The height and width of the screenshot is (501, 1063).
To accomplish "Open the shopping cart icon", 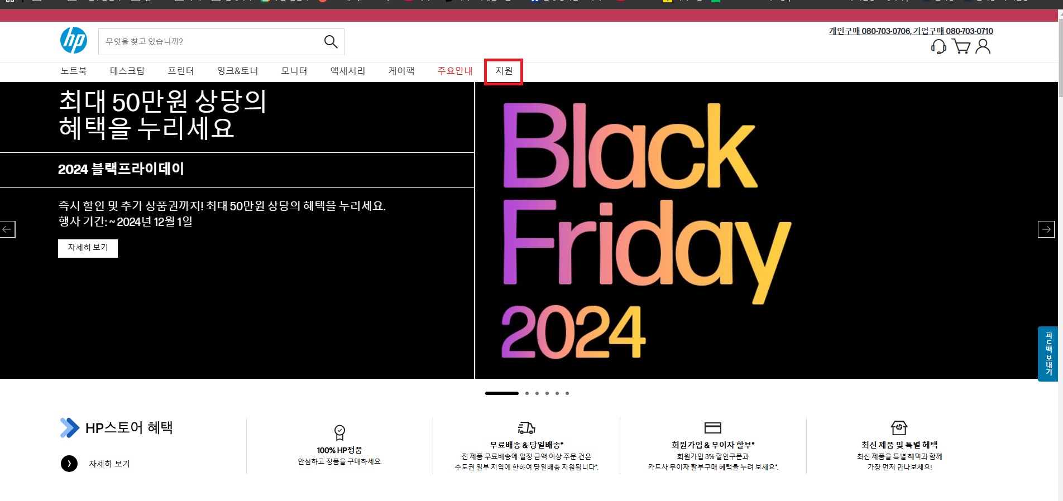I will pyautogui.click(x=961, y=46).
